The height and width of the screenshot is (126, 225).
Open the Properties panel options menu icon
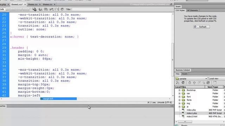172,106
